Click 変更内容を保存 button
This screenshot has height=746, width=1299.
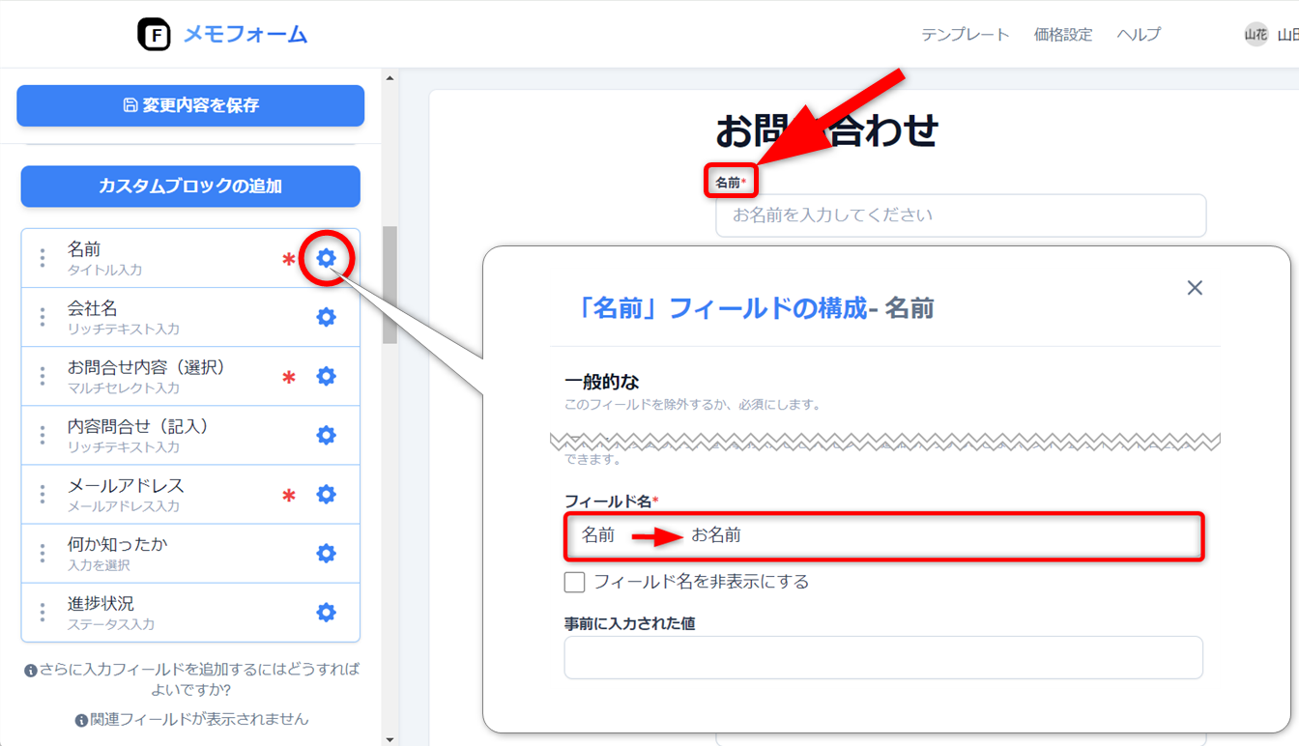[190, 105]
